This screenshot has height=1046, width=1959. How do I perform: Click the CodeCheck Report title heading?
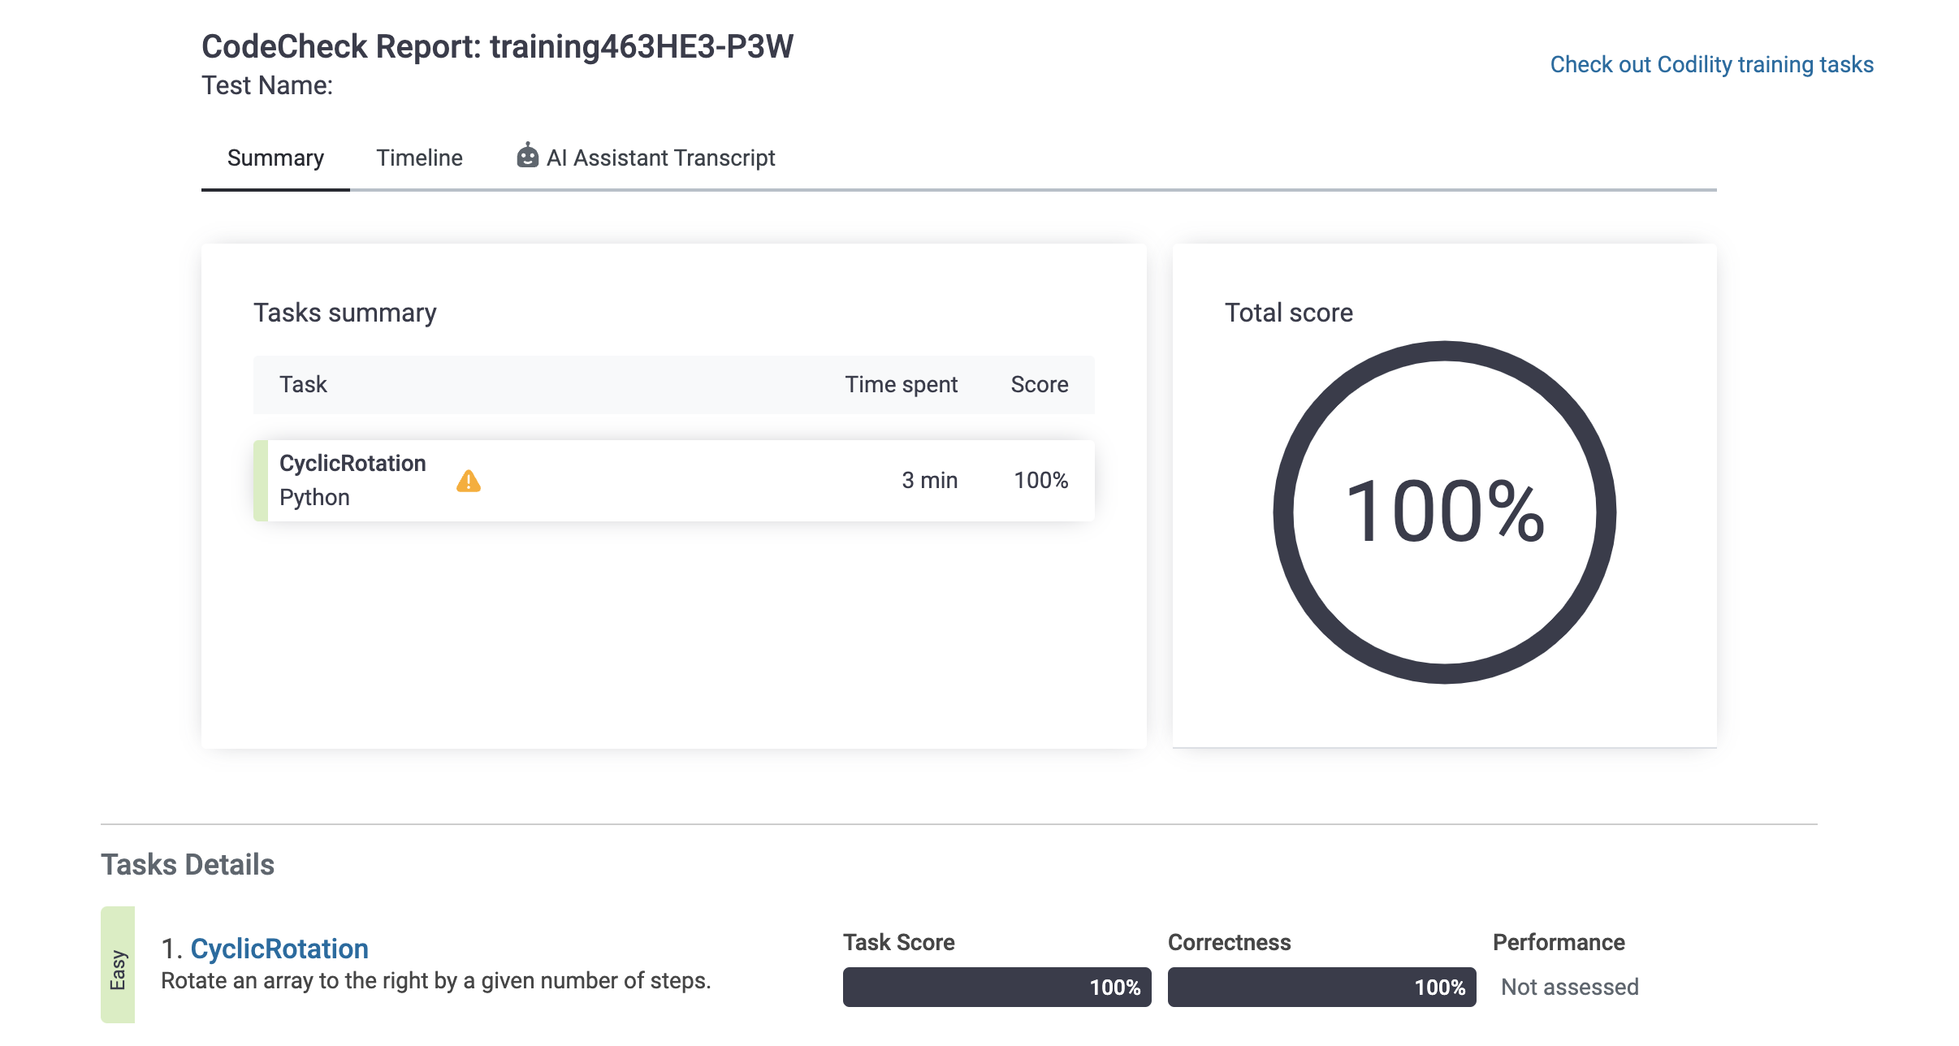pyautogui.click(x=497, y=46)
